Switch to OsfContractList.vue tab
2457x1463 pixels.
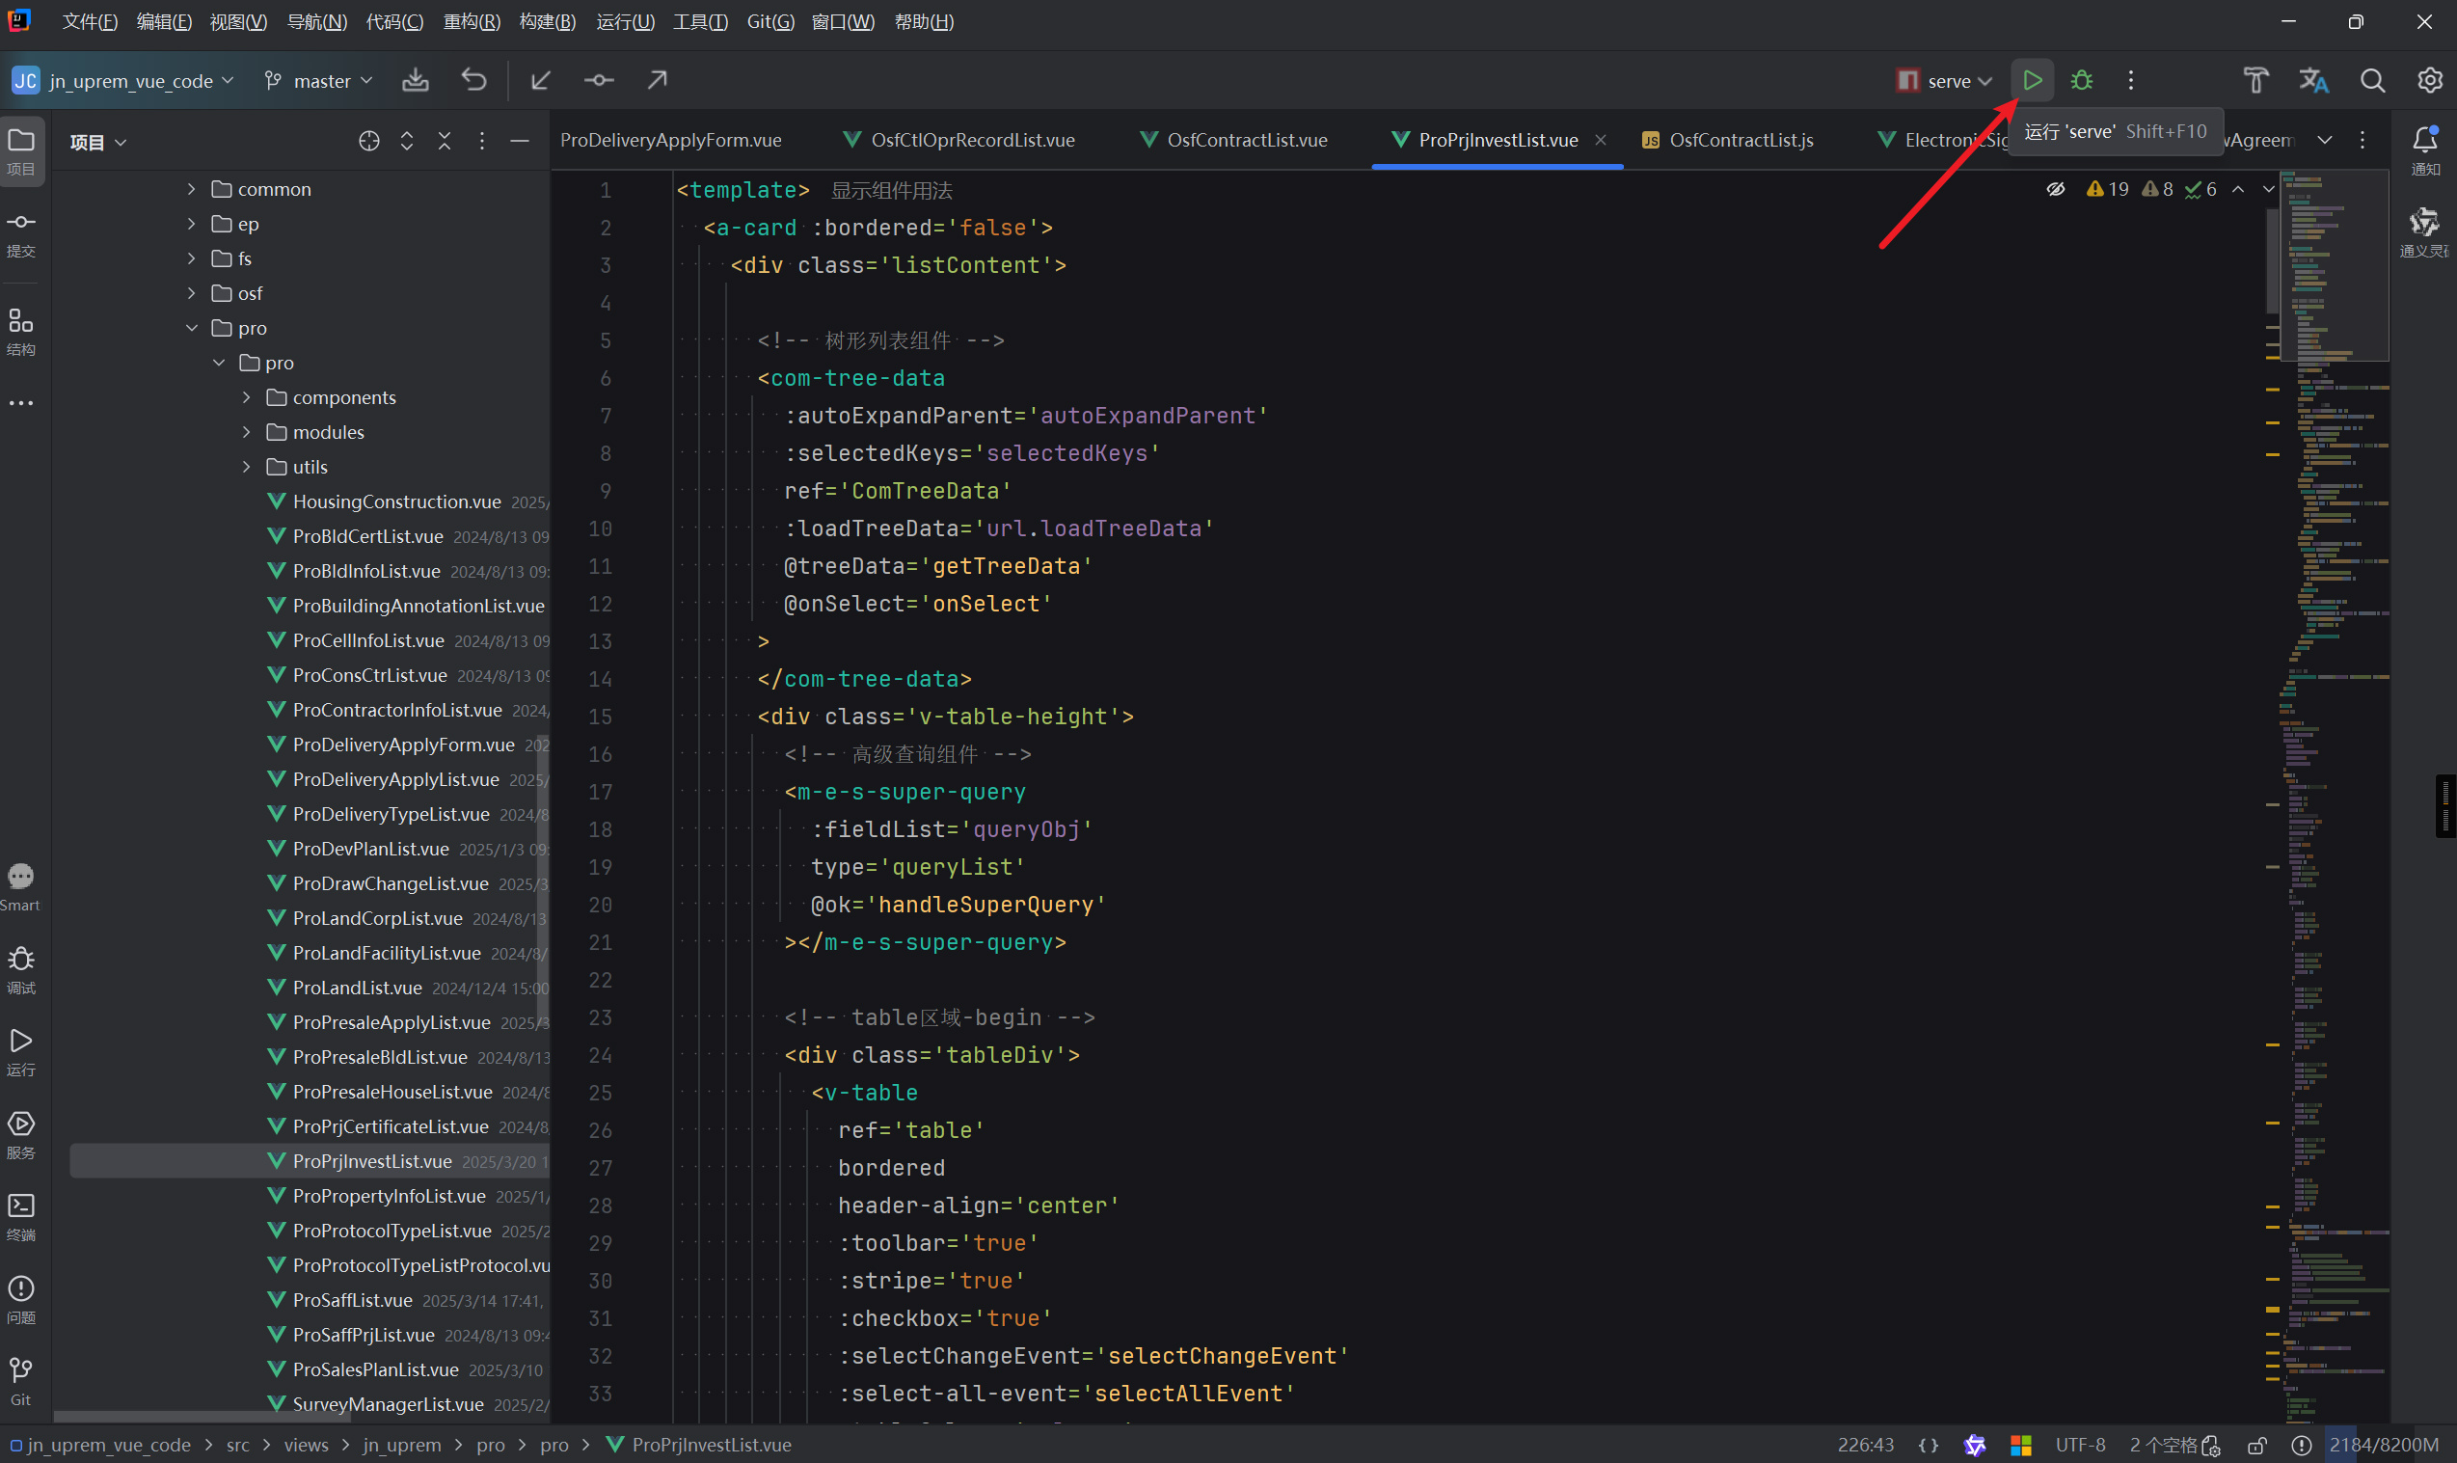point(1246,140)
